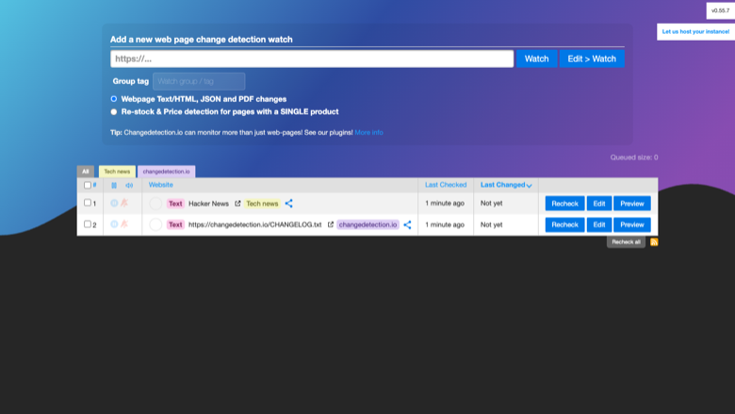This screenshot has width=735, height=414.
Task: Pause checking for the Hacker News watch
Action: click(x=114, y=203)
